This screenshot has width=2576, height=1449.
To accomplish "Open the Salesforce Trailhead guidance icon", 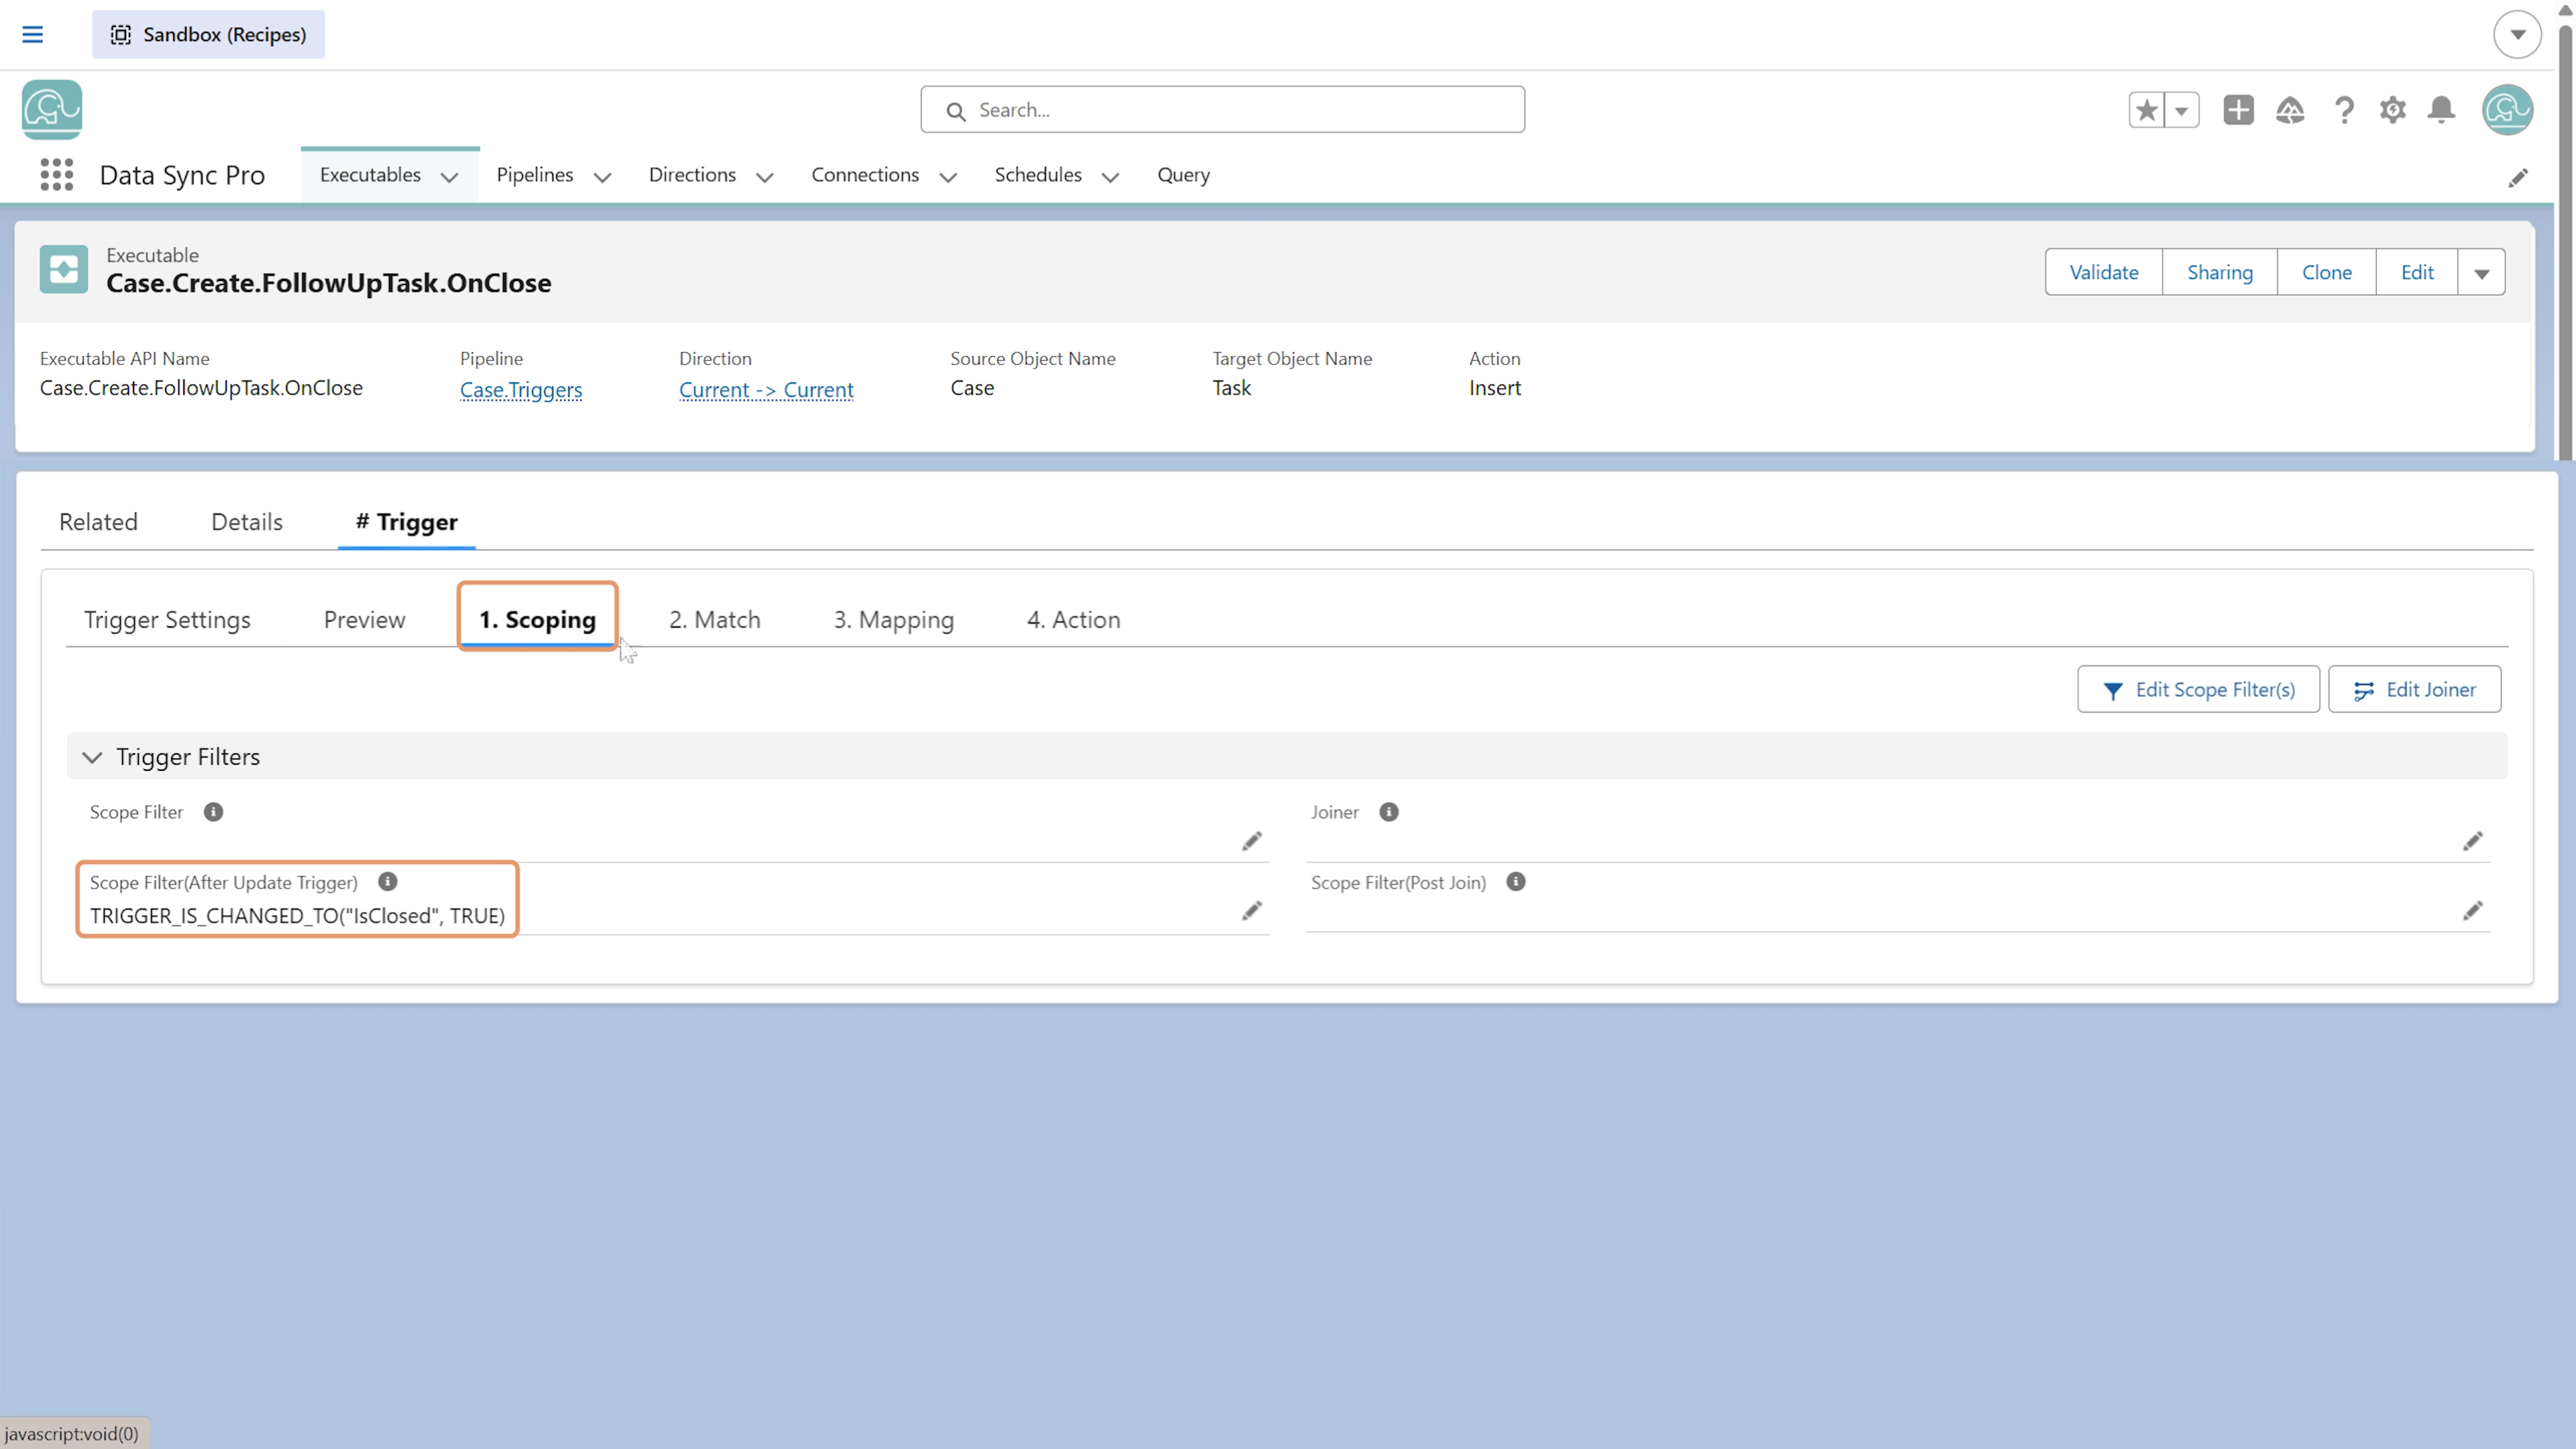I will click(x=2290, y=110).
